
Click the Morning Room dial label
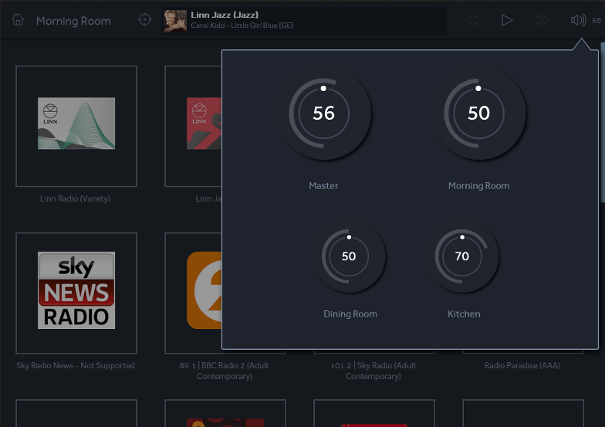478,186
